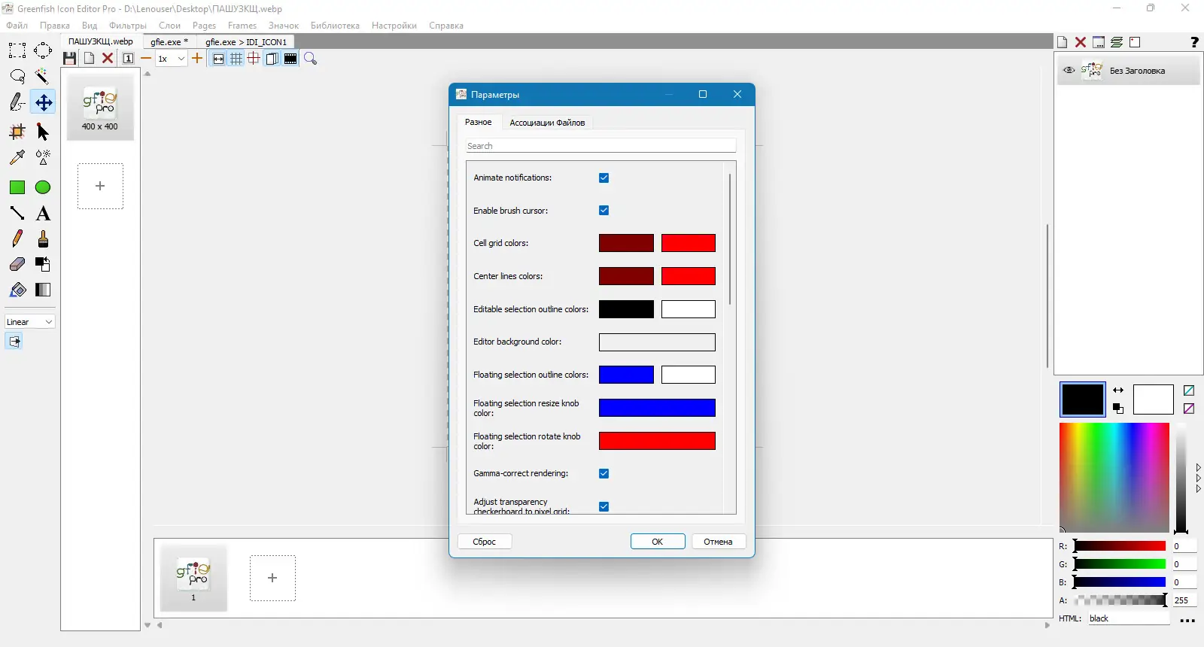This screenshot has height=647, width=1204.
Task: Activate the magic wand tool
Action: click(x=43, y=77)
